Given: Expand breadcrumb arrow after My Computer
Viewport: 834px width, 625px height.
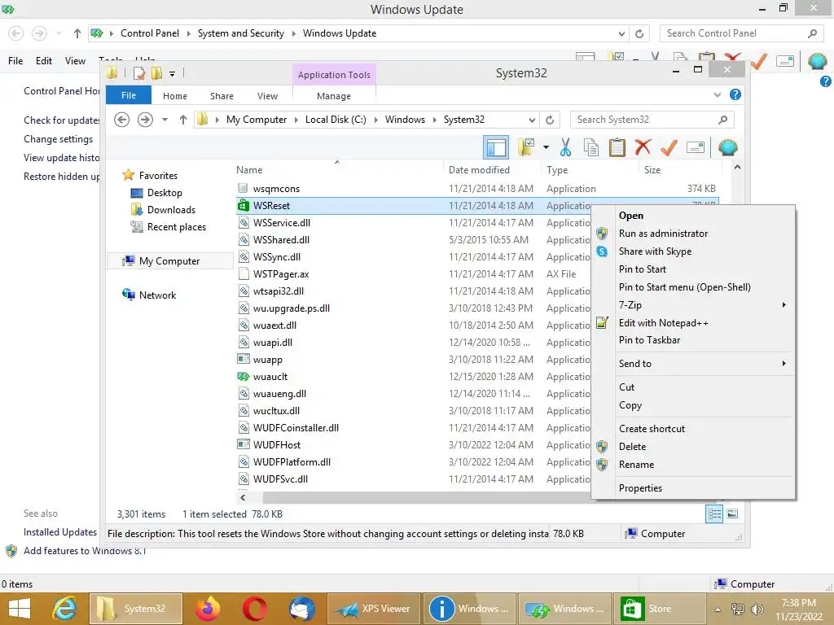Looking at the screenshot, I should pos(296,120).
